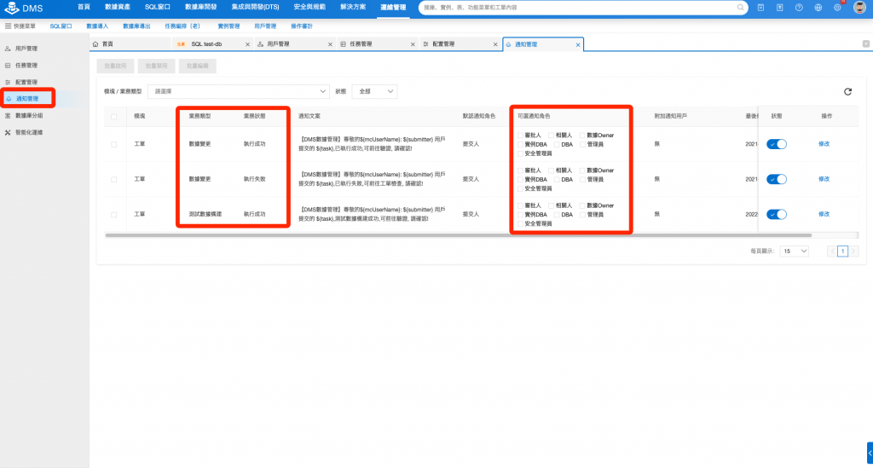Close the 任務管理 tab
The width and height of the screenshot is (873, 468).
[x=413, y=44]
